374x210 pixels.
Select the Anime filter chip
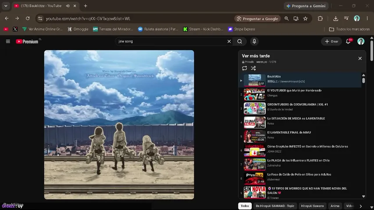pos(335,206)
